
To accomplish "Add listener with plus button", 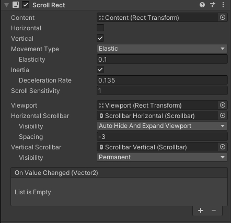I will [201, 210].
